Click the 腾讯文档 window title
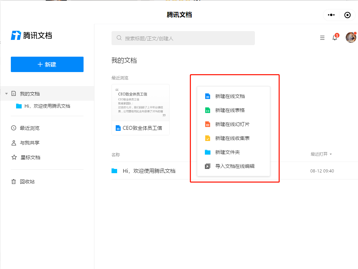Image resolution: width=358 pixels, height=269 pixels. [x=179, y=15]
